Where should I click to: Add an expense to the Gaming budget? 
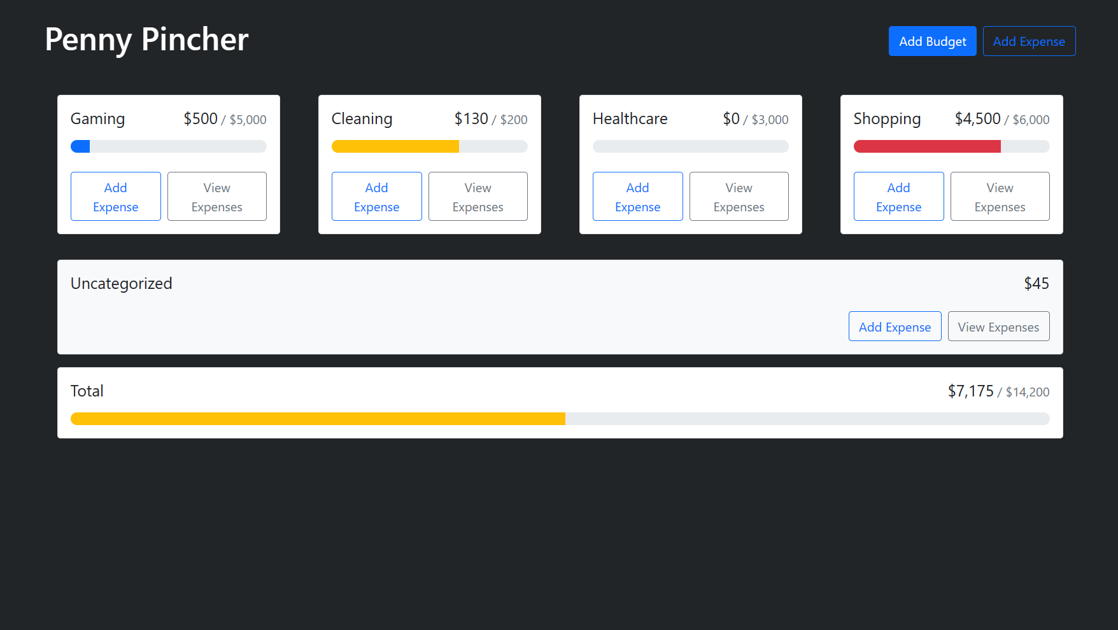(115, 196)
